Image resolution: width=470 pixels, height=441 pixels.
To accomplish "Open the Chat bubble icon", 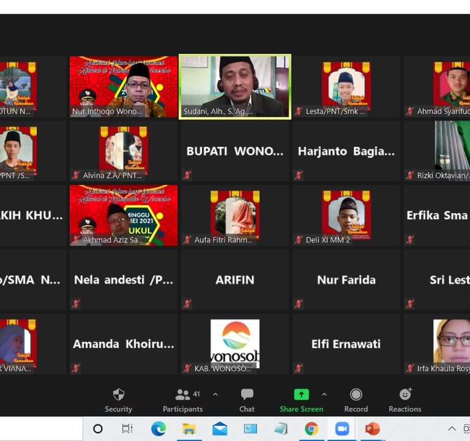I will (x=247, y=394).
